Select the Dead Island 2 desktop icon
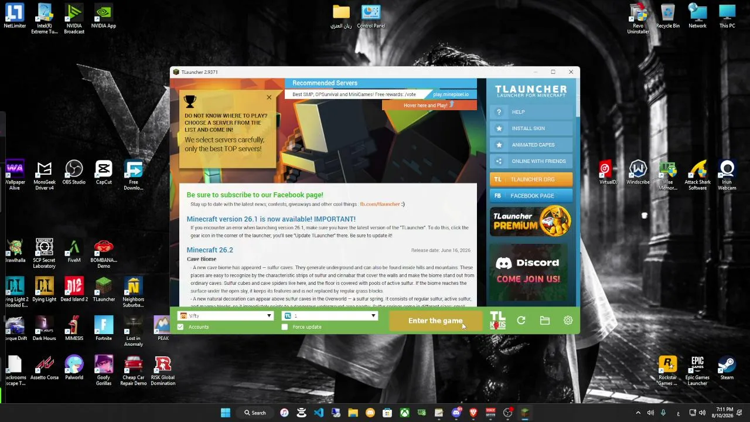750x422 pixels. pyautogui.click(x=74, y=290)
